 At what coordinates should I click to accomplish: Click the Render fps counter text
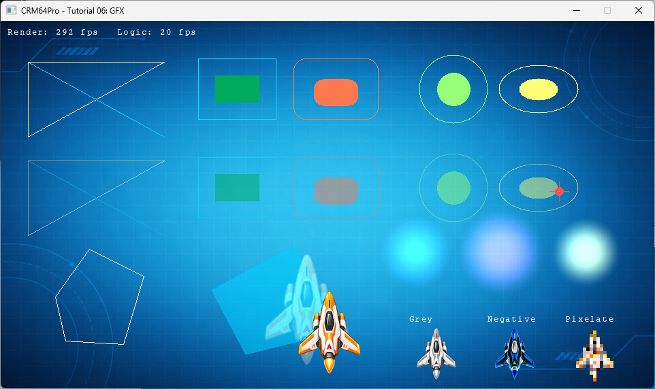(52, 32)
